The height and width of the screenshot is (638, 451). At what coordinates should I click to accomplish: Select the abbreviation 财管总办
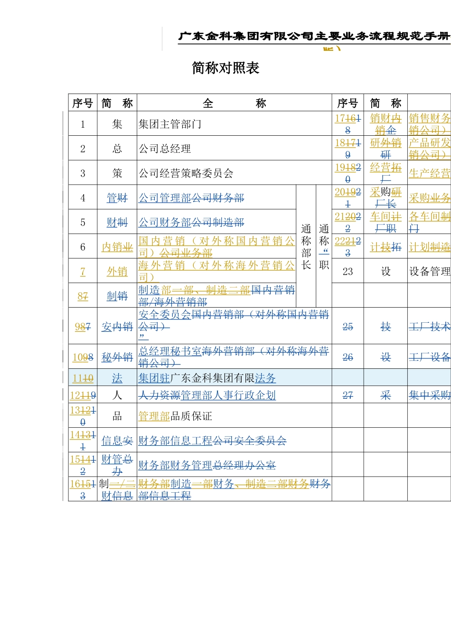(x=117, y=465)
